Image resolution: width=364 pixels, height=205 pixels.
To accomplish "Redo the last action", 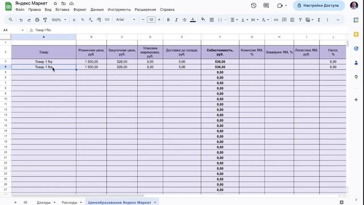I will [x=29, y=20].
